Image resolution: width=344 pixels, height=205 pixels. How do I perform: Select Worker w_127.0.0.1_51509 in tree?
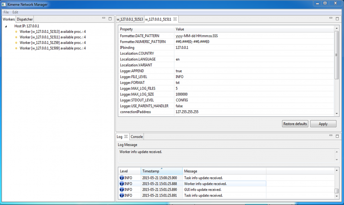point(53,48)
